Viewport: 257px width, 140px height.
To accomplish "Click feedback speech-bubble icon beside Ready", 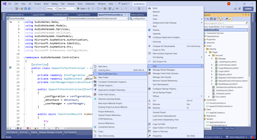I will point(3,137).
